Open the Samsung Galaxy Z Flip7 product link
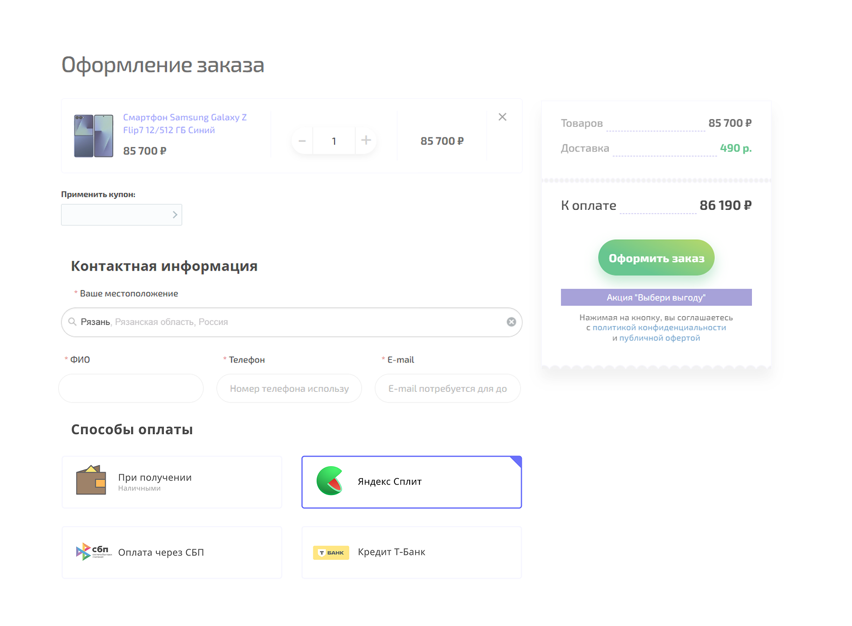Image resolution: width=852 pixels, height=626 pixels. pyautogui.click(x=184, y=123)
